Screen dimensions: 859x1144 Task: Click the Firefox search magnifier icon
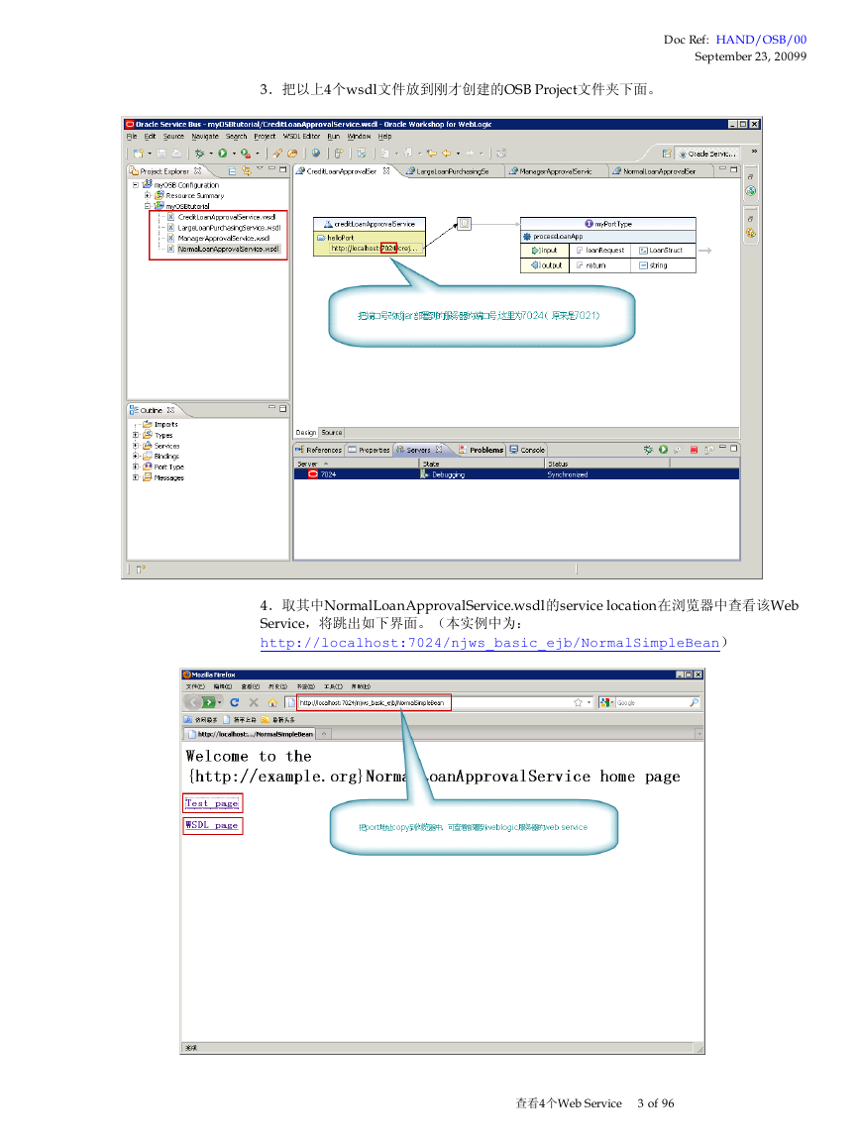(x=694, y=702)
